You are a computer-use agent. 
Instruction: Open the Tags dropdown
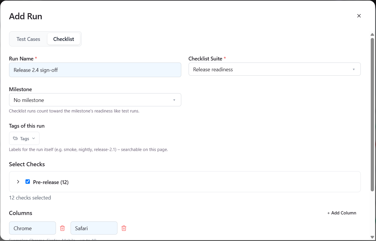click(x=24, y=138)
